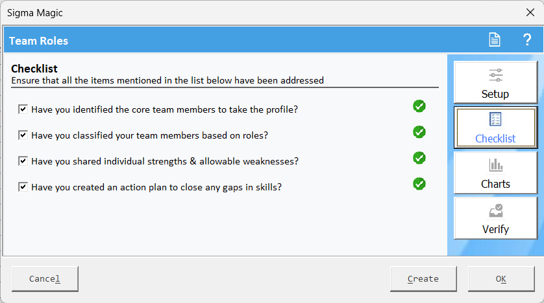Click green check beside classified roles question
Image resolution: width=544 pixels, height=303 pixels.
coord(419,132)
